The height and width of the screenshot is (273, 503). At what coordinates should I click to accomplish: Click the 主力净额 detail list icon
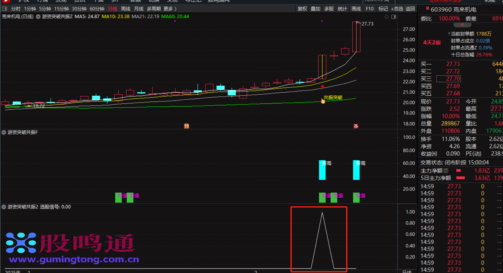(446, 170)
